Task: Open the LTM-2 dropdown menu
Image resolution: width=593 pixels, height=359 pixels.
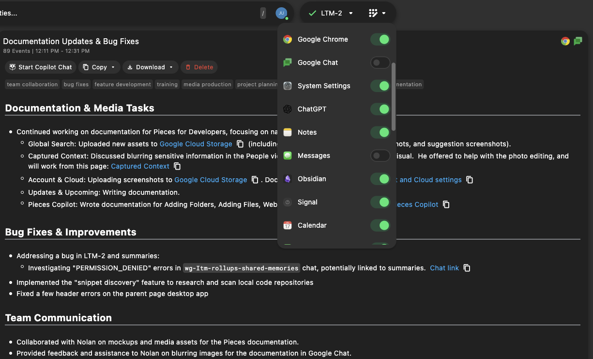Action: tap(332, 13)
